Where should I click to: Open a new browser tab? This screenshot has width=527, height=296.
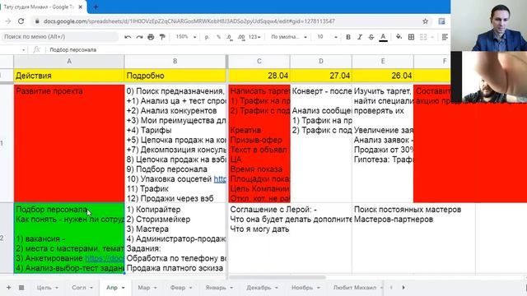click(96, 7)
